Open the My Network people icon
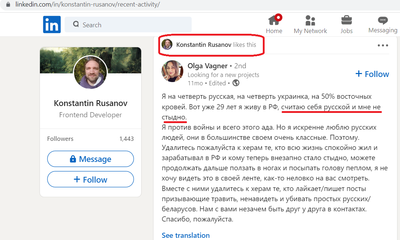 [310, 20]
